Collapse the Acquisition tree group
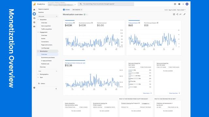209x117 pixels. 38,19
